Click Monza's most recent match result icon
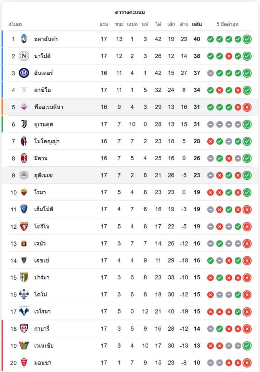 (x=247, y=363)
